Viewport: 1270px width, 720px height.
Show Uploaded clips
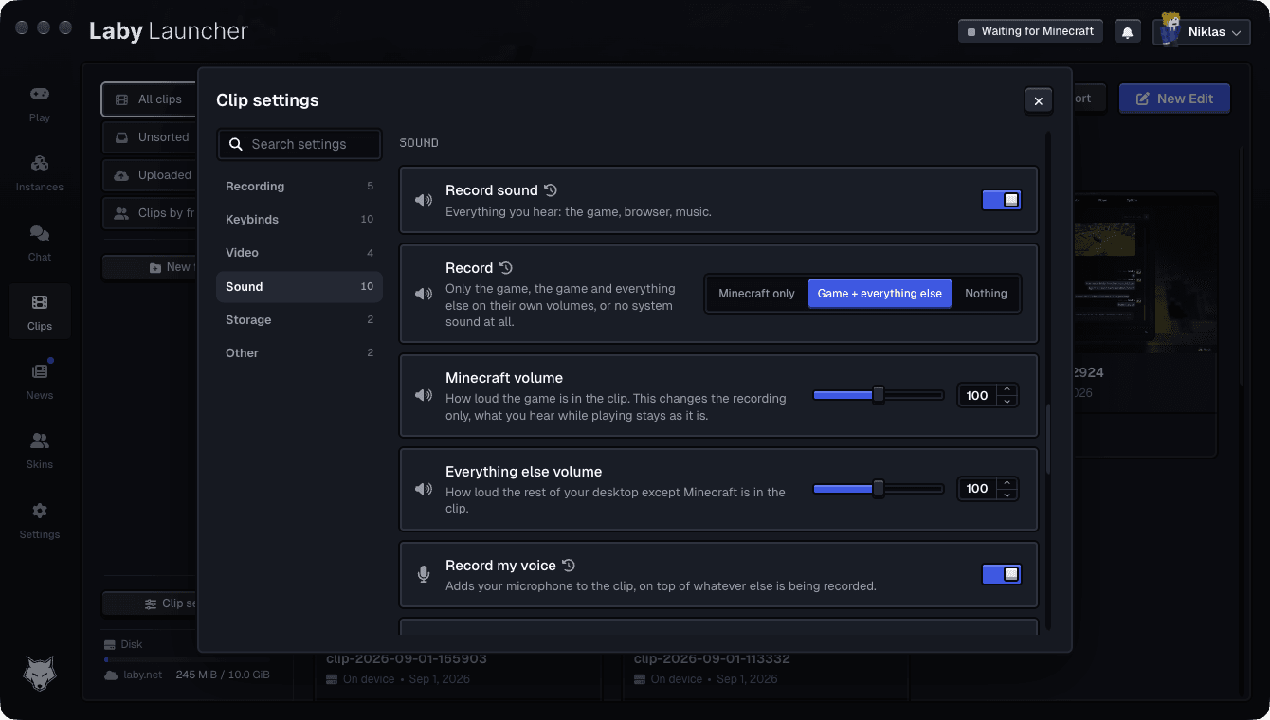[x=149, y=175]
